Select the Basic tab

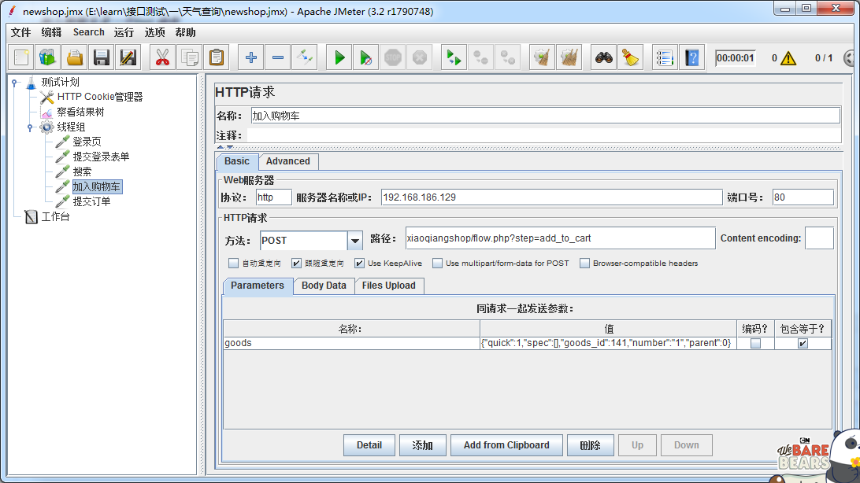pyautogui.click(x=237, y=161)
